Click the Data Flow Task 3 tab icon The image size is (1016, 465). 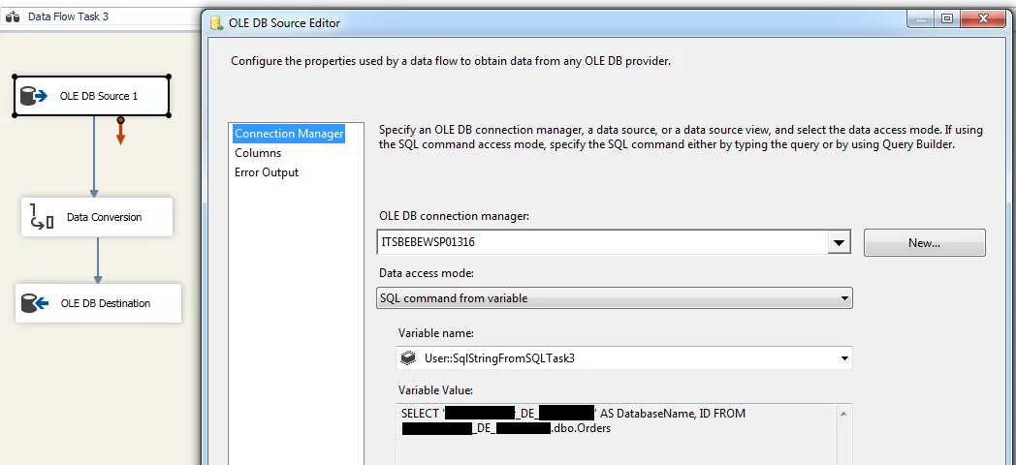coord(14,17)
